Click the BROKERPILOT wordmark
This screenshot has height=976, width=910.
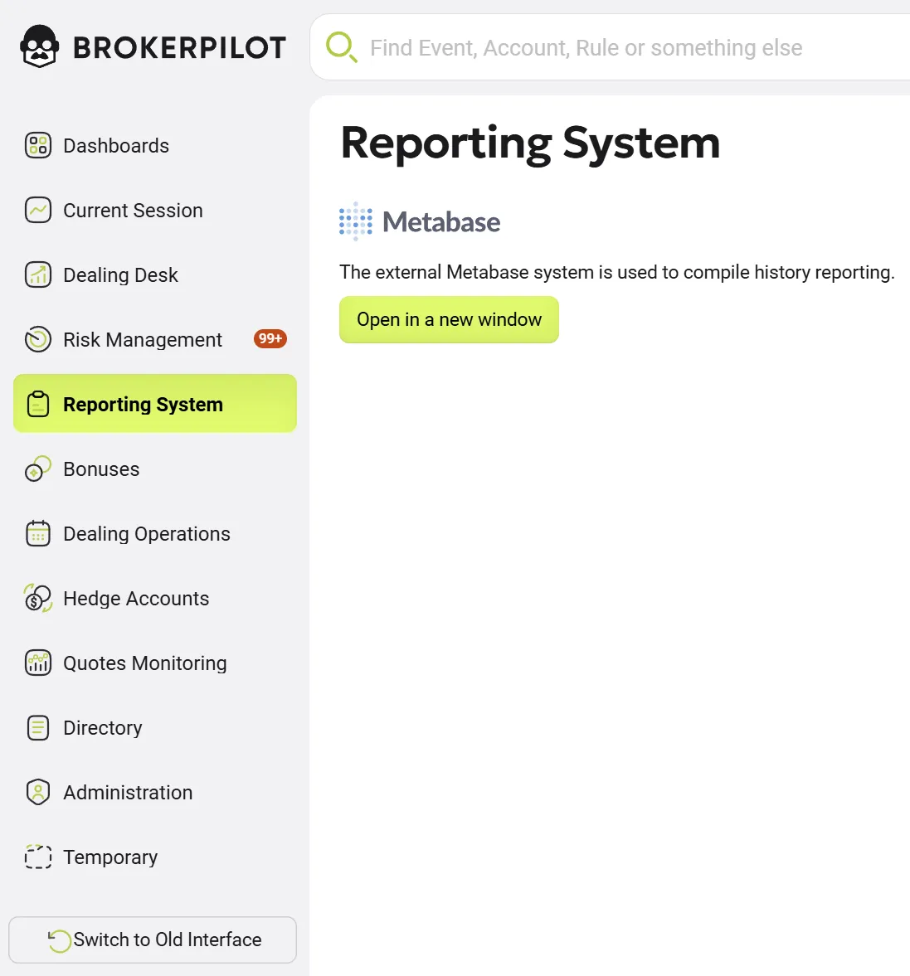coord(179,48)
